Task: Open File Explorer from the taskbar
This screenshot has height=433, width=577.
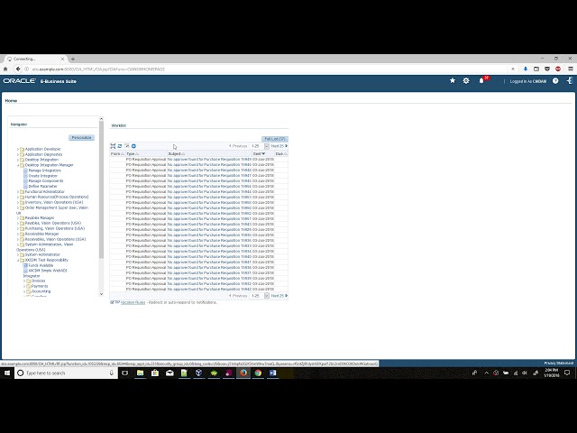Action: [141, 373]
